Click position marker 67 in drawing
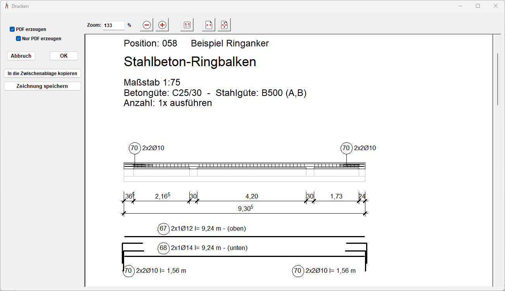 [164, 229]
